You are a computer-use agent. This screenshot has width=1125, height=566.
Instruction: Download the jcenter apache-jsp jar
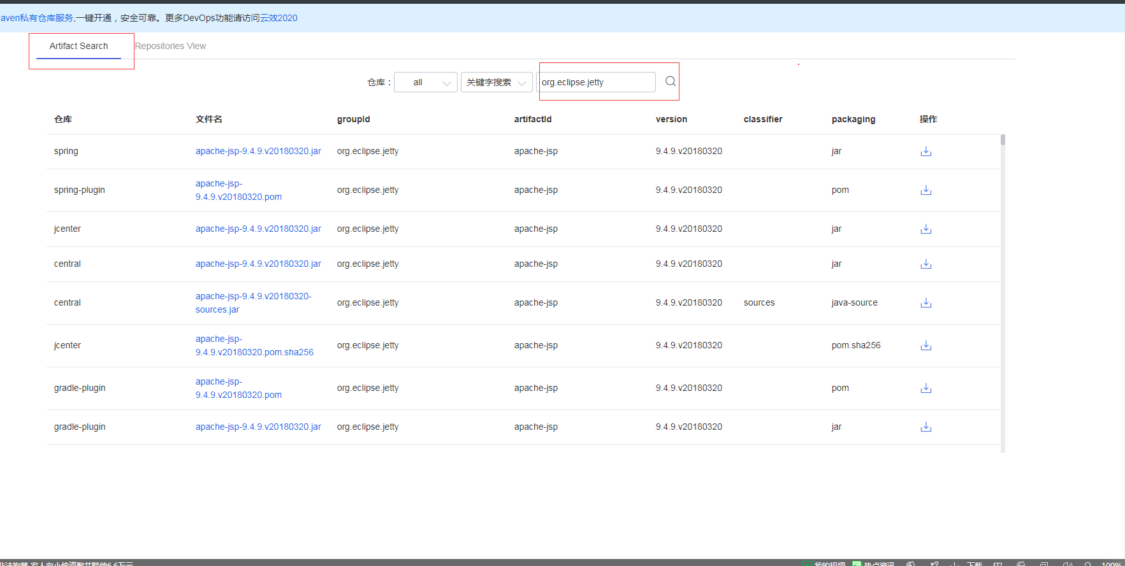926,229
